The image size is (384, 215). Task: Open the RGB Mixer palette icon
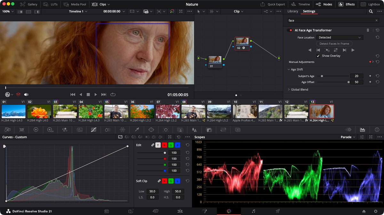pos(65,130)
